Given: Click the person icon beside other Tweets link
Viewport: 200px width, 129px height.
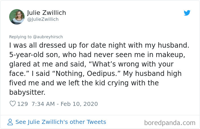Looking at the screenshot, I should click(x=10, y=122).
